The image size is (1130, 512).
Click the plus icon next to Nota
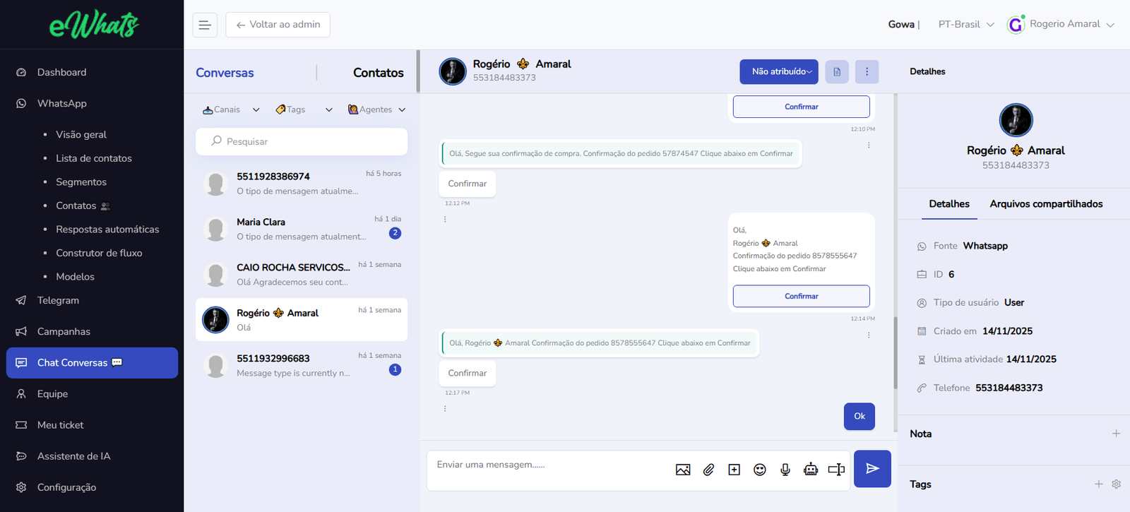coord(1116,434)
